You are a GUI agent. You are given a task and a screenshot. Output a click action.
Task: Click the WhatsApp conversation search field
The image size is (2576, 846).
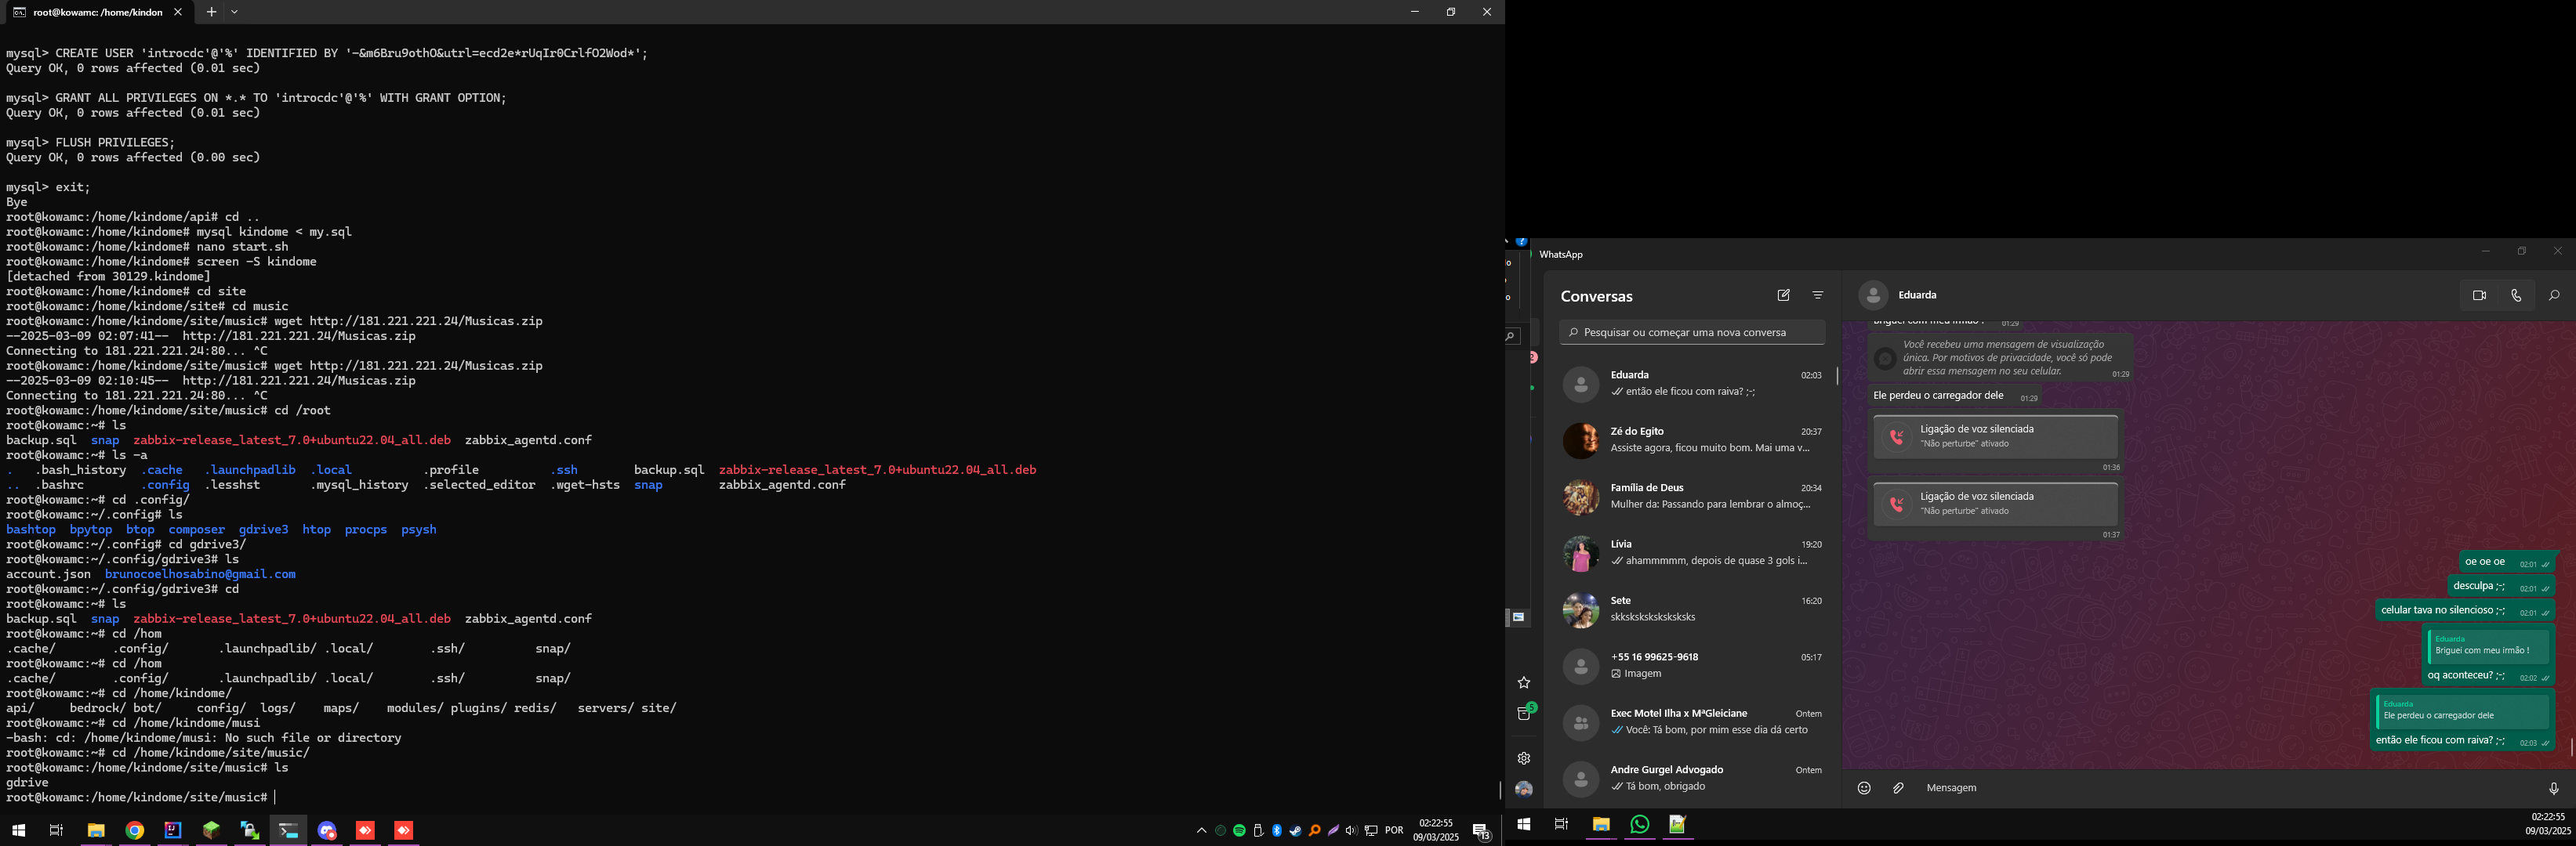click(x=1692, y=333)
